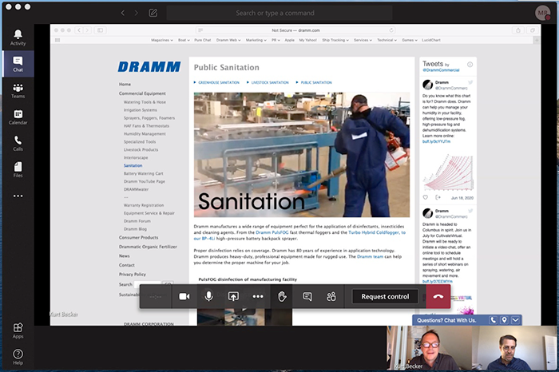Mute the microphone in meeting bar
The width and height of the screenshot is (559, 372).
point(209,296)
